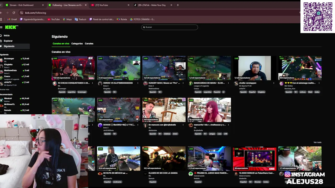Open the browser apps grid icon
Viewport: 335px width, 188px height.
click(x=1, y=19)
